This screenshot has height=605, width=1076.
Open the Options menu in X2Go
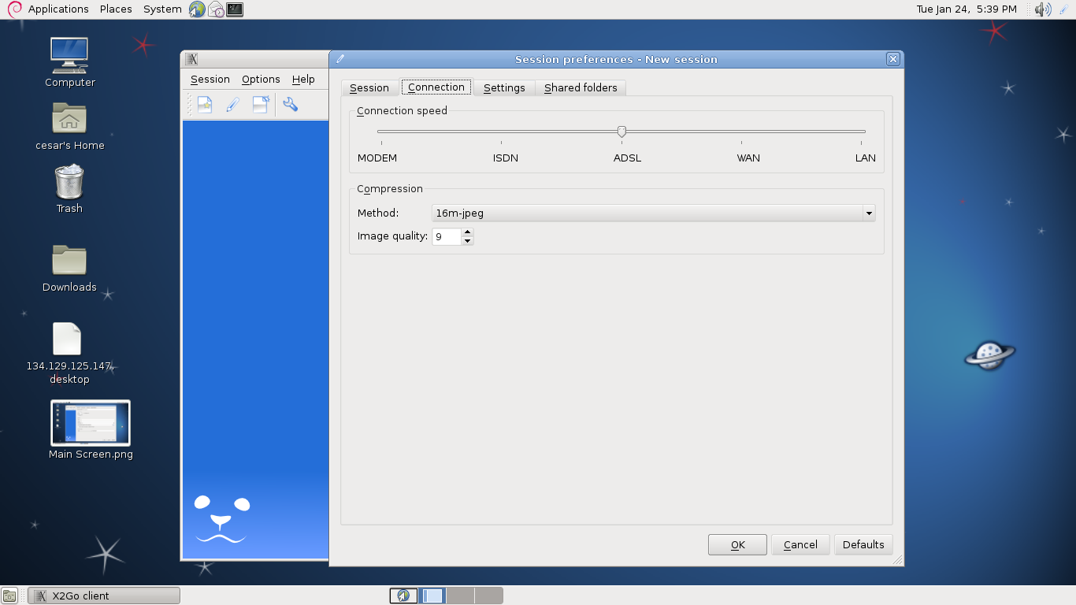click(x=261, y=80)
